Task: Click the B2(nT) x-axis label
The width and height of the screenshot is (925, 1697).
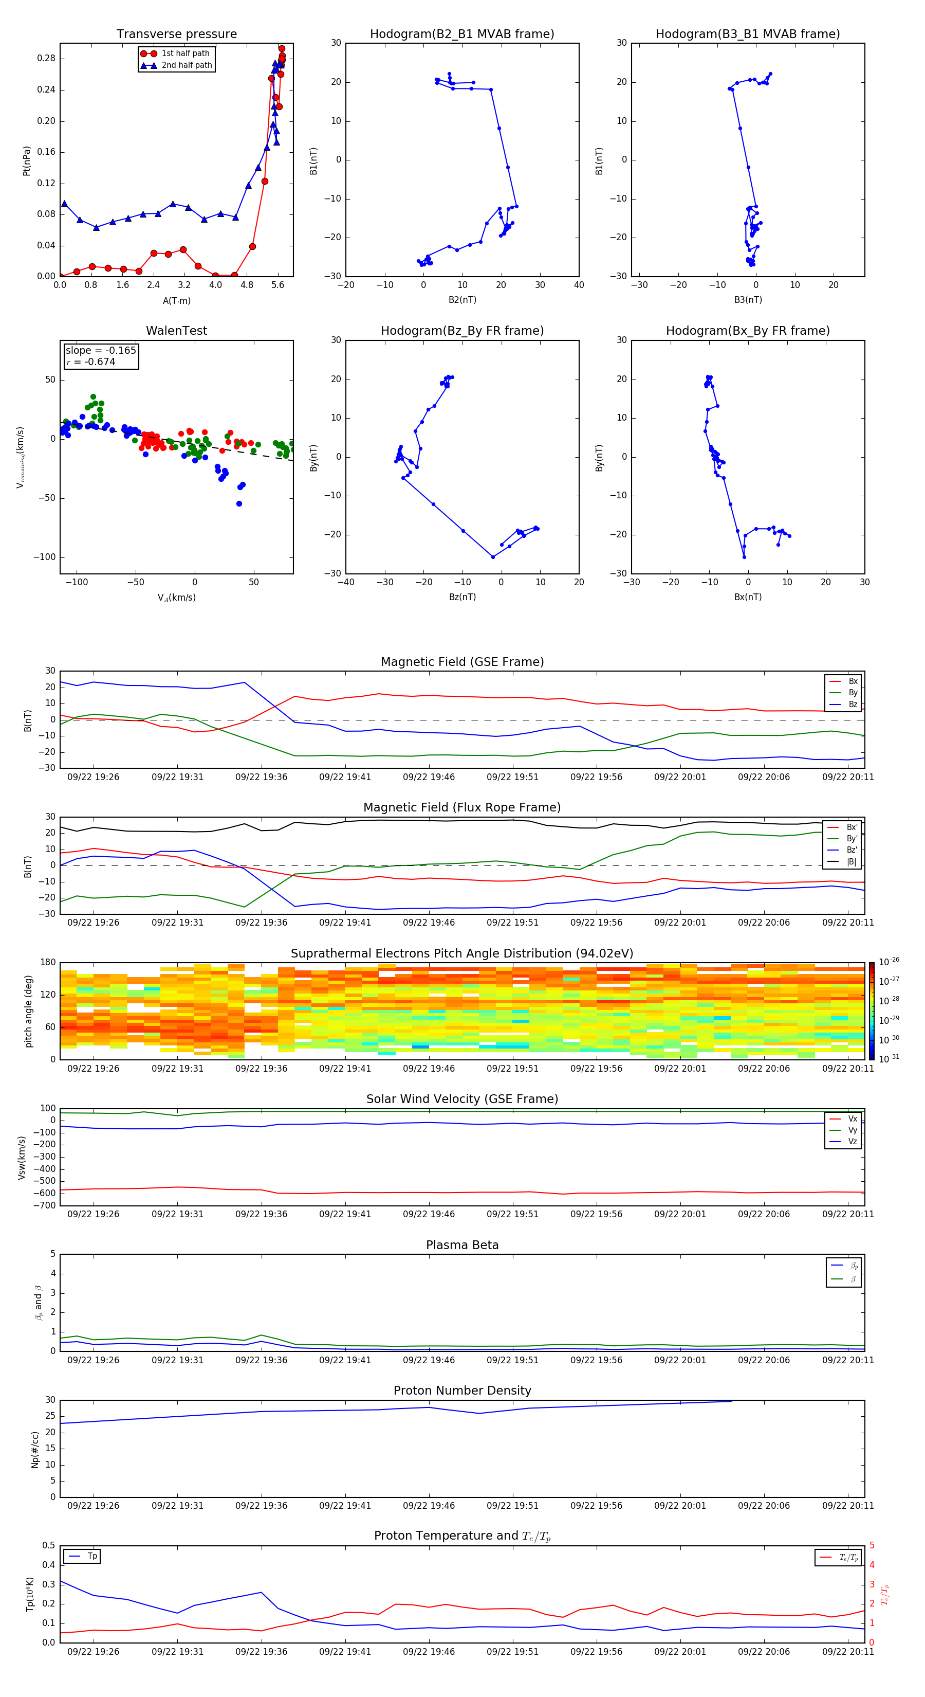Action: tap(462, 300)
